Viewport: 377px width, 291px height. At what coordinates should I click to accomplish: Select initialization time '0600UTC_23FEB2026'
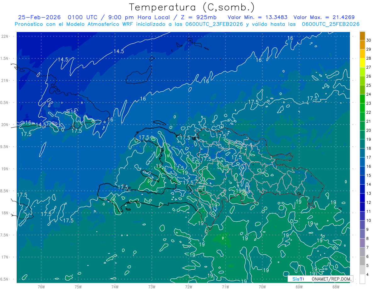coord(214,24)
